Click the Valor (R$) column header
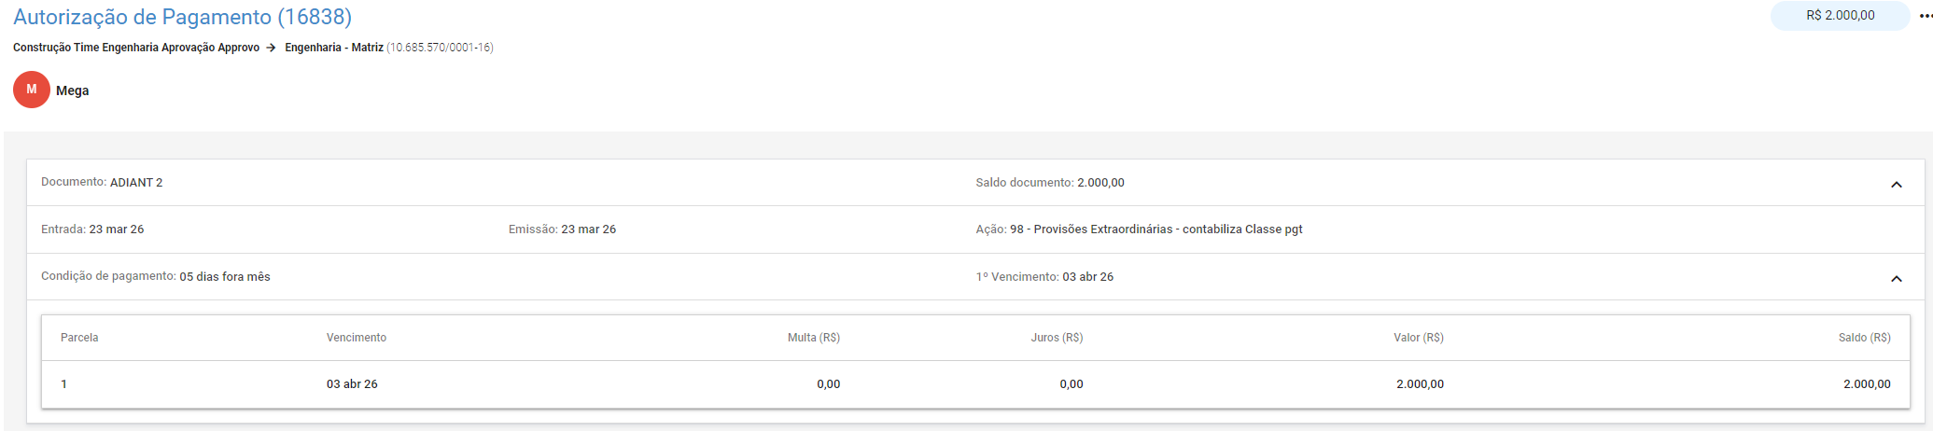This screenshot has height=431, width=1933. [1418, 338]
